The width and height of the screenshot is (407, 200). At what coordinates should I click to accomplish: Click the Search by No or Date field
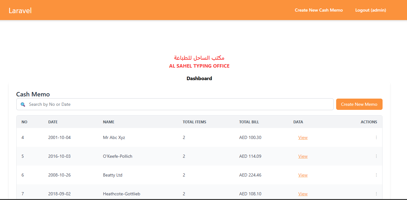coord(125,104)
